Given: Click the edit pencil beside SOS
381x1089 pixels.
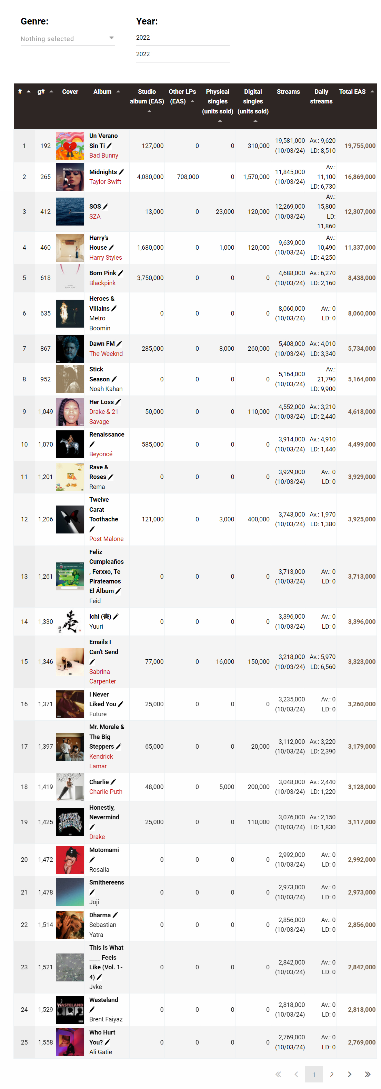Looking at the screenshot, I should [x=106, y=206].
